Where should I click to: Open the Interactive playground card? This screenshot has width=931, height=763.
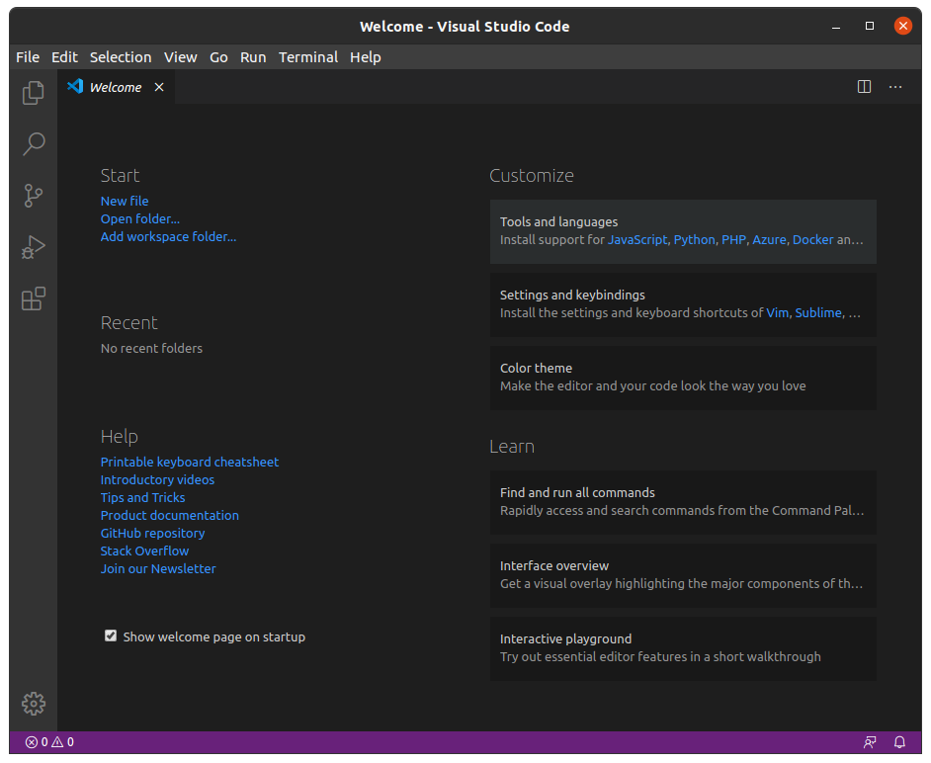(683, 648)
